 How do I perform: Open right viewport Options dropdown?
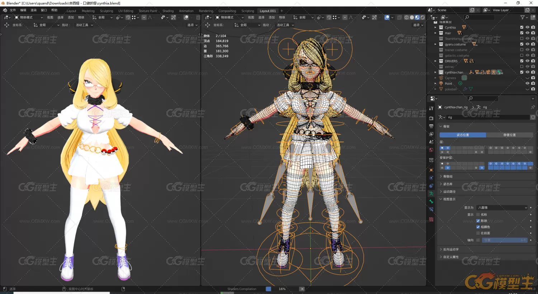coord(418,25)
